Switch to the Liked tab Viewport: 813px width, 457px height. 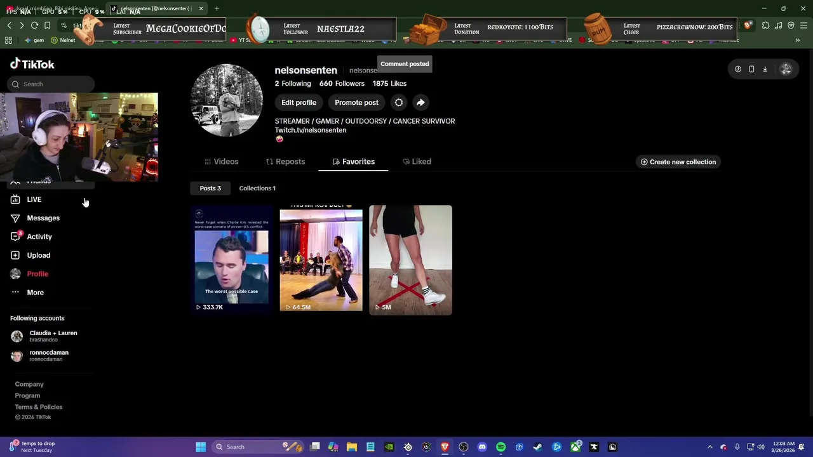point(417,161)
